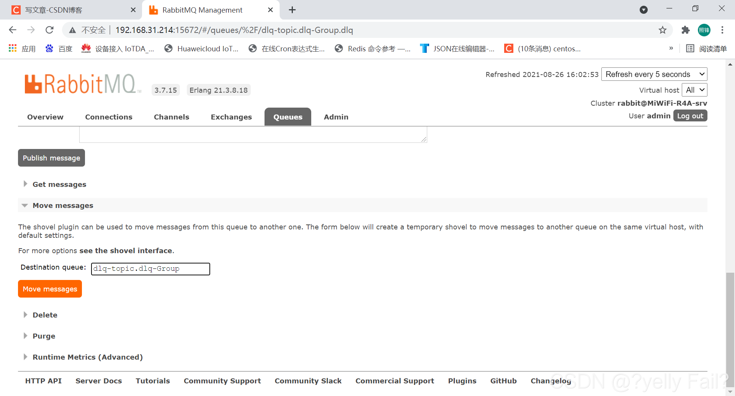Open the refresh interval dropdown

tap(654, 74)
